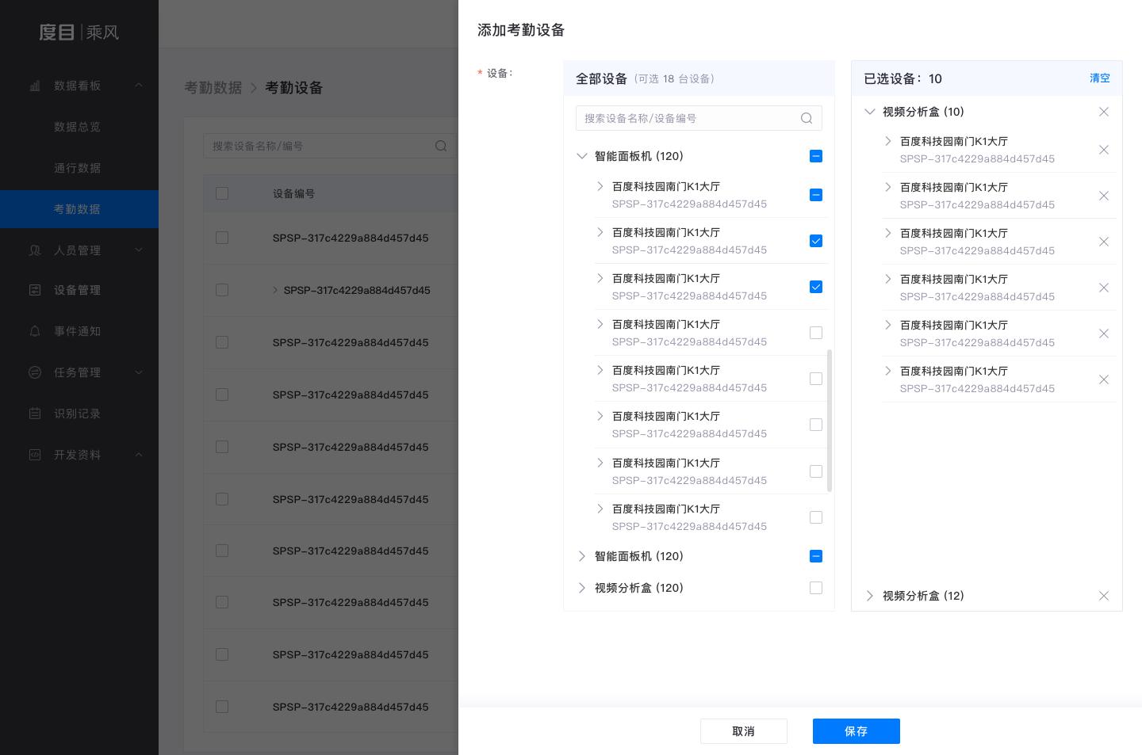
Task: Focus the 搜索设备名称/设备编号 search field
Action: coord(699,118)
